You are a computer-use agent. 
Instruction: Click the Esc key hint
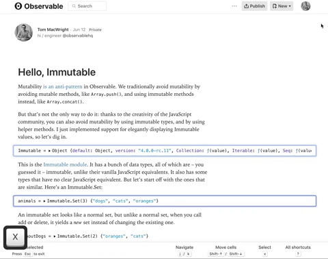pos(27,254)
